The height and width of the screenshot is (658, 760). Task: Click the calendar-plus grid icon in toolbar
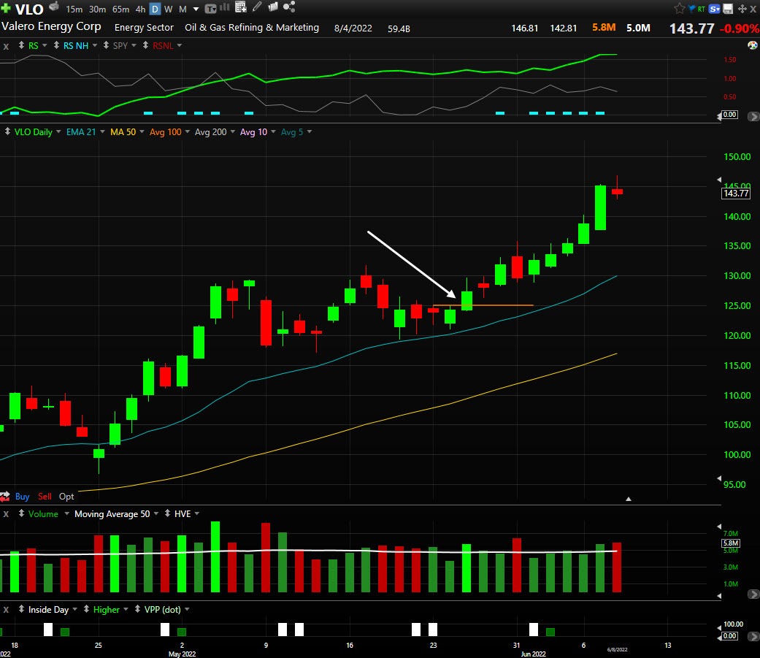(241, 7)
